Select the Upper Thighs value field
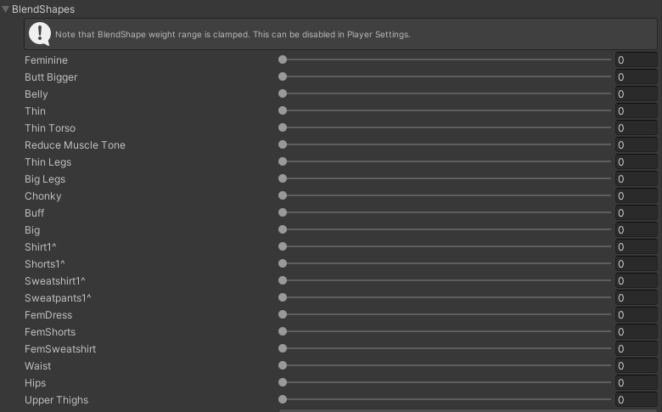The width and height of the screenshot is (662, 412). (x=636, y=400)
